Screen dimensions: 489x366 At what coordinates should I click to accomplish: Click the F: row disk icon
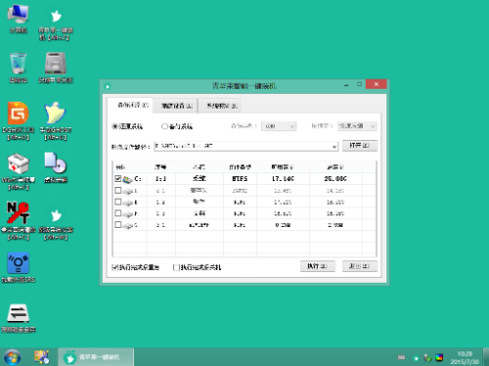coord(127,214)
